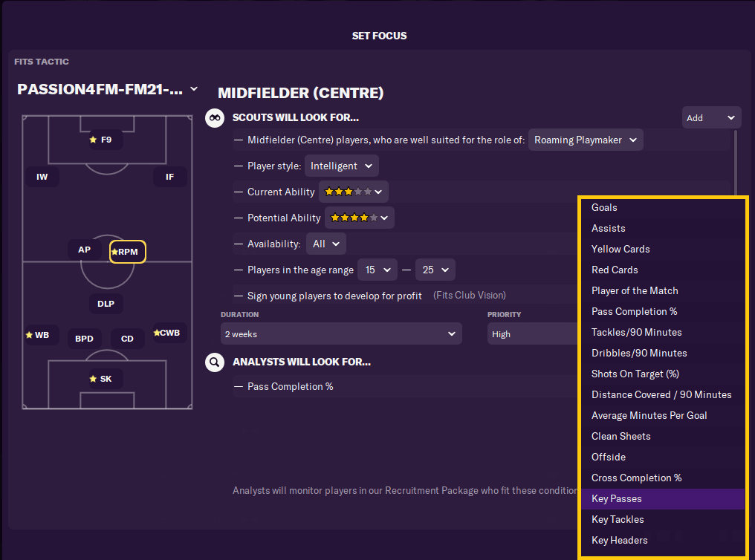This screenshot has width=755, height=560.
Task: Open the Availability All dropdown
Action: pos(326,244)
